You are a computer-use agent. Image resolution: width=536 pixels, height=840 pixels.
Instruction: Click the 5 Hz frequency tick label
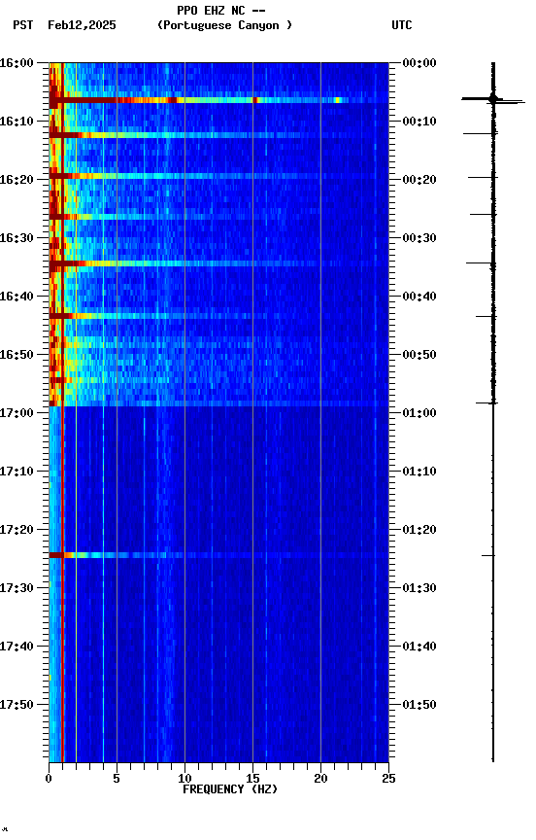pyautogui.click(x=117, y=779)
